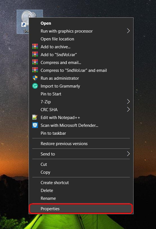Screen dimensions: 156x229
Task: Click the Microsoft Defender shield icon
Action: (35, 125)
